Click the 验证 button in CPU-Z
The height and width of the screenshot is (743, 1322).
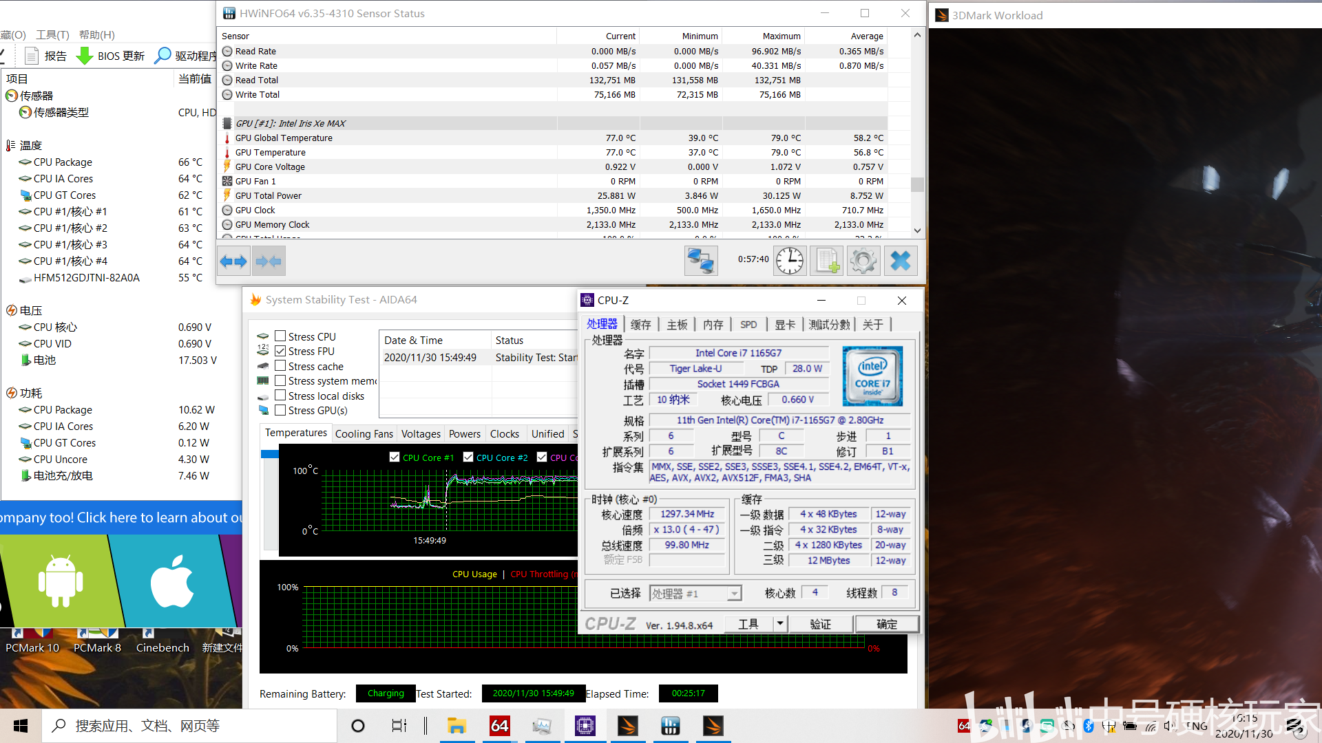pos(821,624)
